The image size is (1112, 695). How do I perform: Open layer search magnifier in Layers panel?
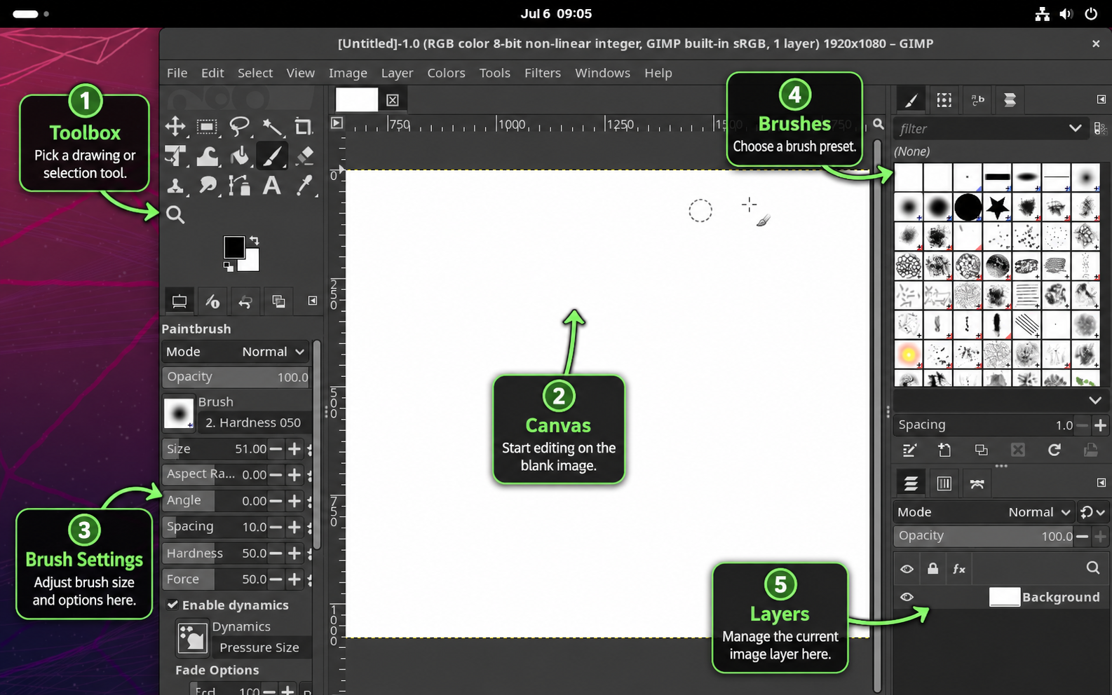point(1092,568)
